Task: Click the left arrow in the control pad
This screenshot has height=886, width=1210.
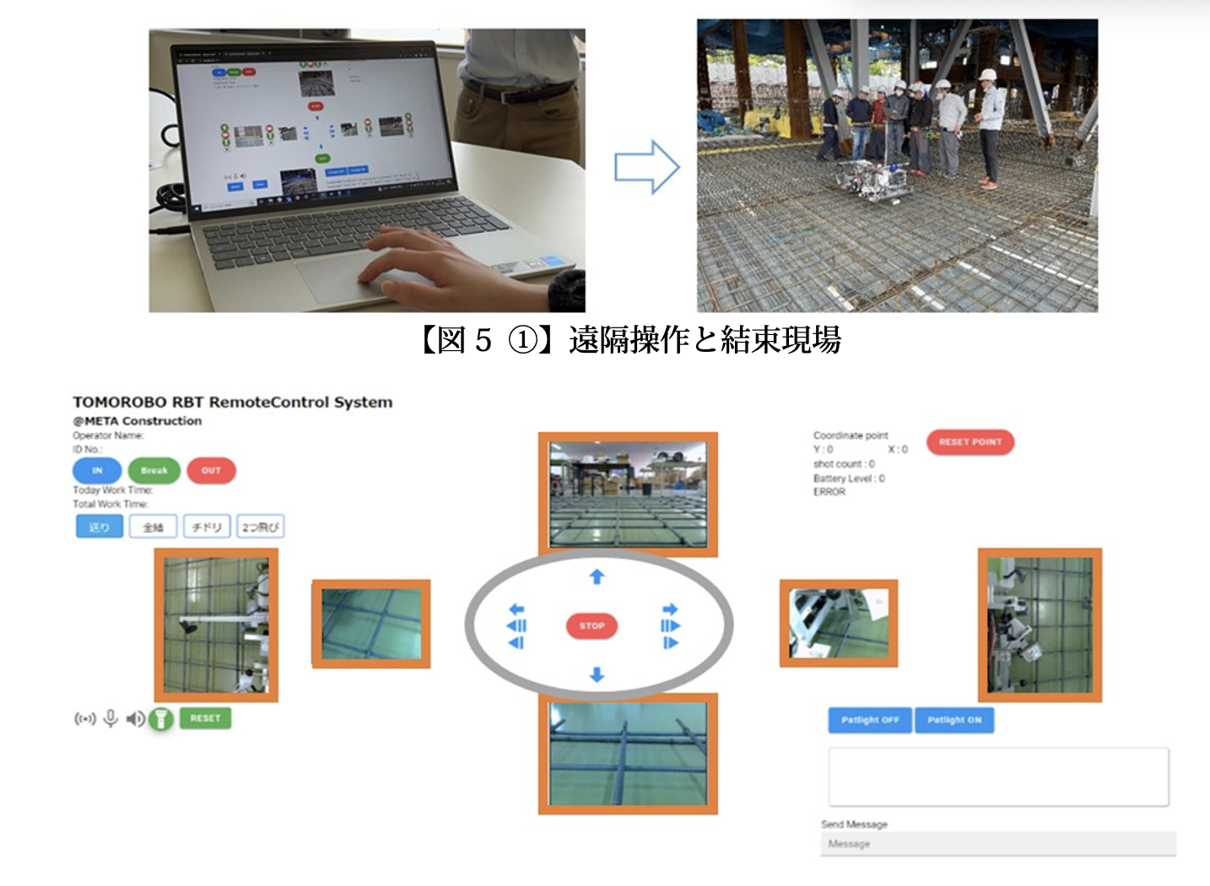Action: pos(516,609)
